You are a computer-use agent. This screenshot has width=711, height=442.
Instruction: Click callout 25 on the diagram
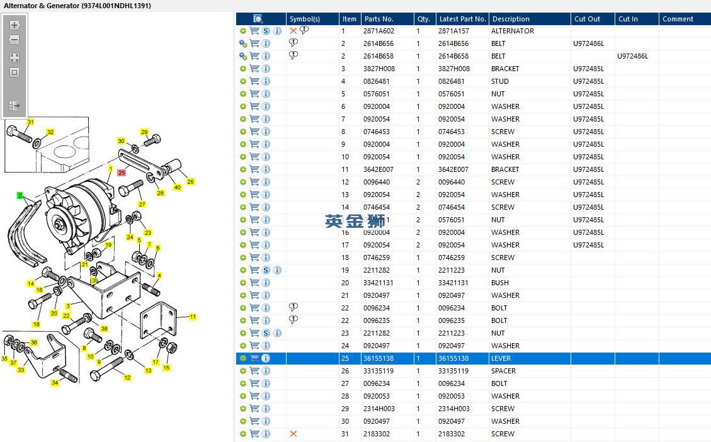pos(122,173)
